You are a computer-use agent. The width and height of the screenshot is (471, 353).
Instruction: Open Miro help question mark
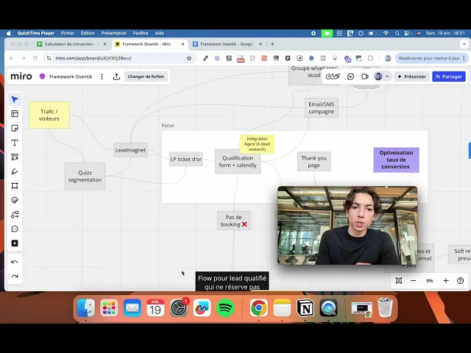tap(460, 281)
